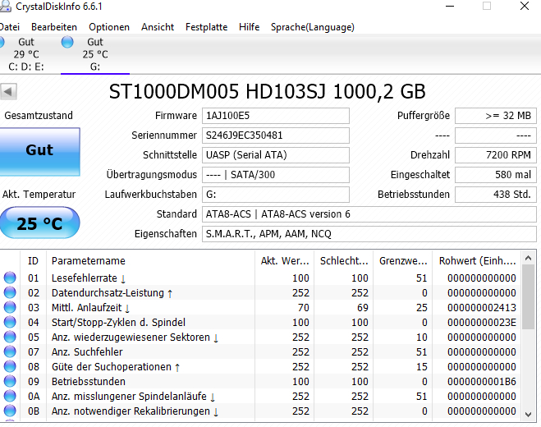
Task: Click the Akt. Wer... column header
Action: pos(285,261)
